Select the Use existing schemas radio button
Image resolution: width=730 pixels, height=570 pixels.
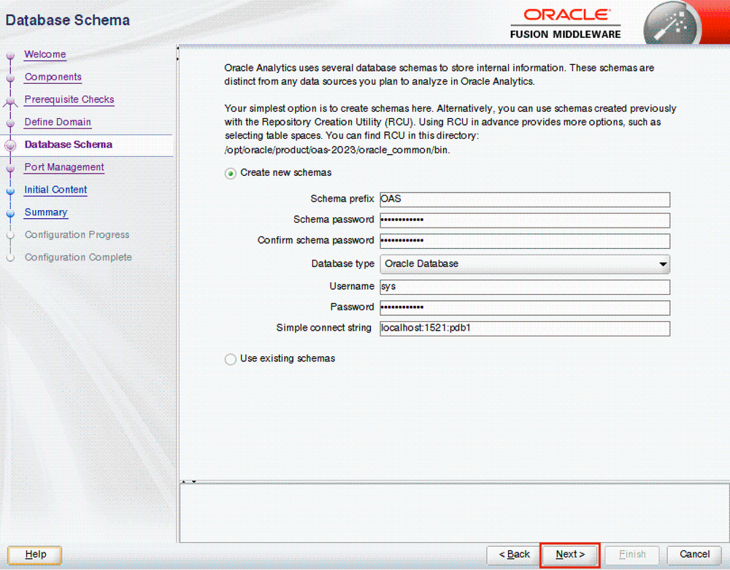(231, 359)
